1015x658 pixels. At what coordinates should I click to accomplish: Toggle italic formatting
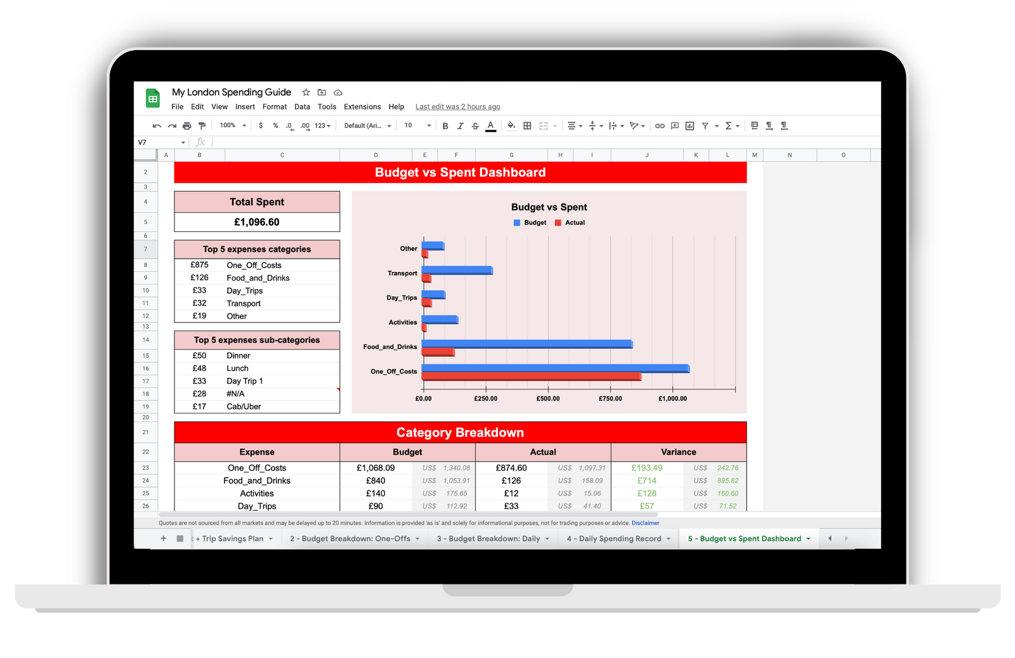click(x=460, y=126)
